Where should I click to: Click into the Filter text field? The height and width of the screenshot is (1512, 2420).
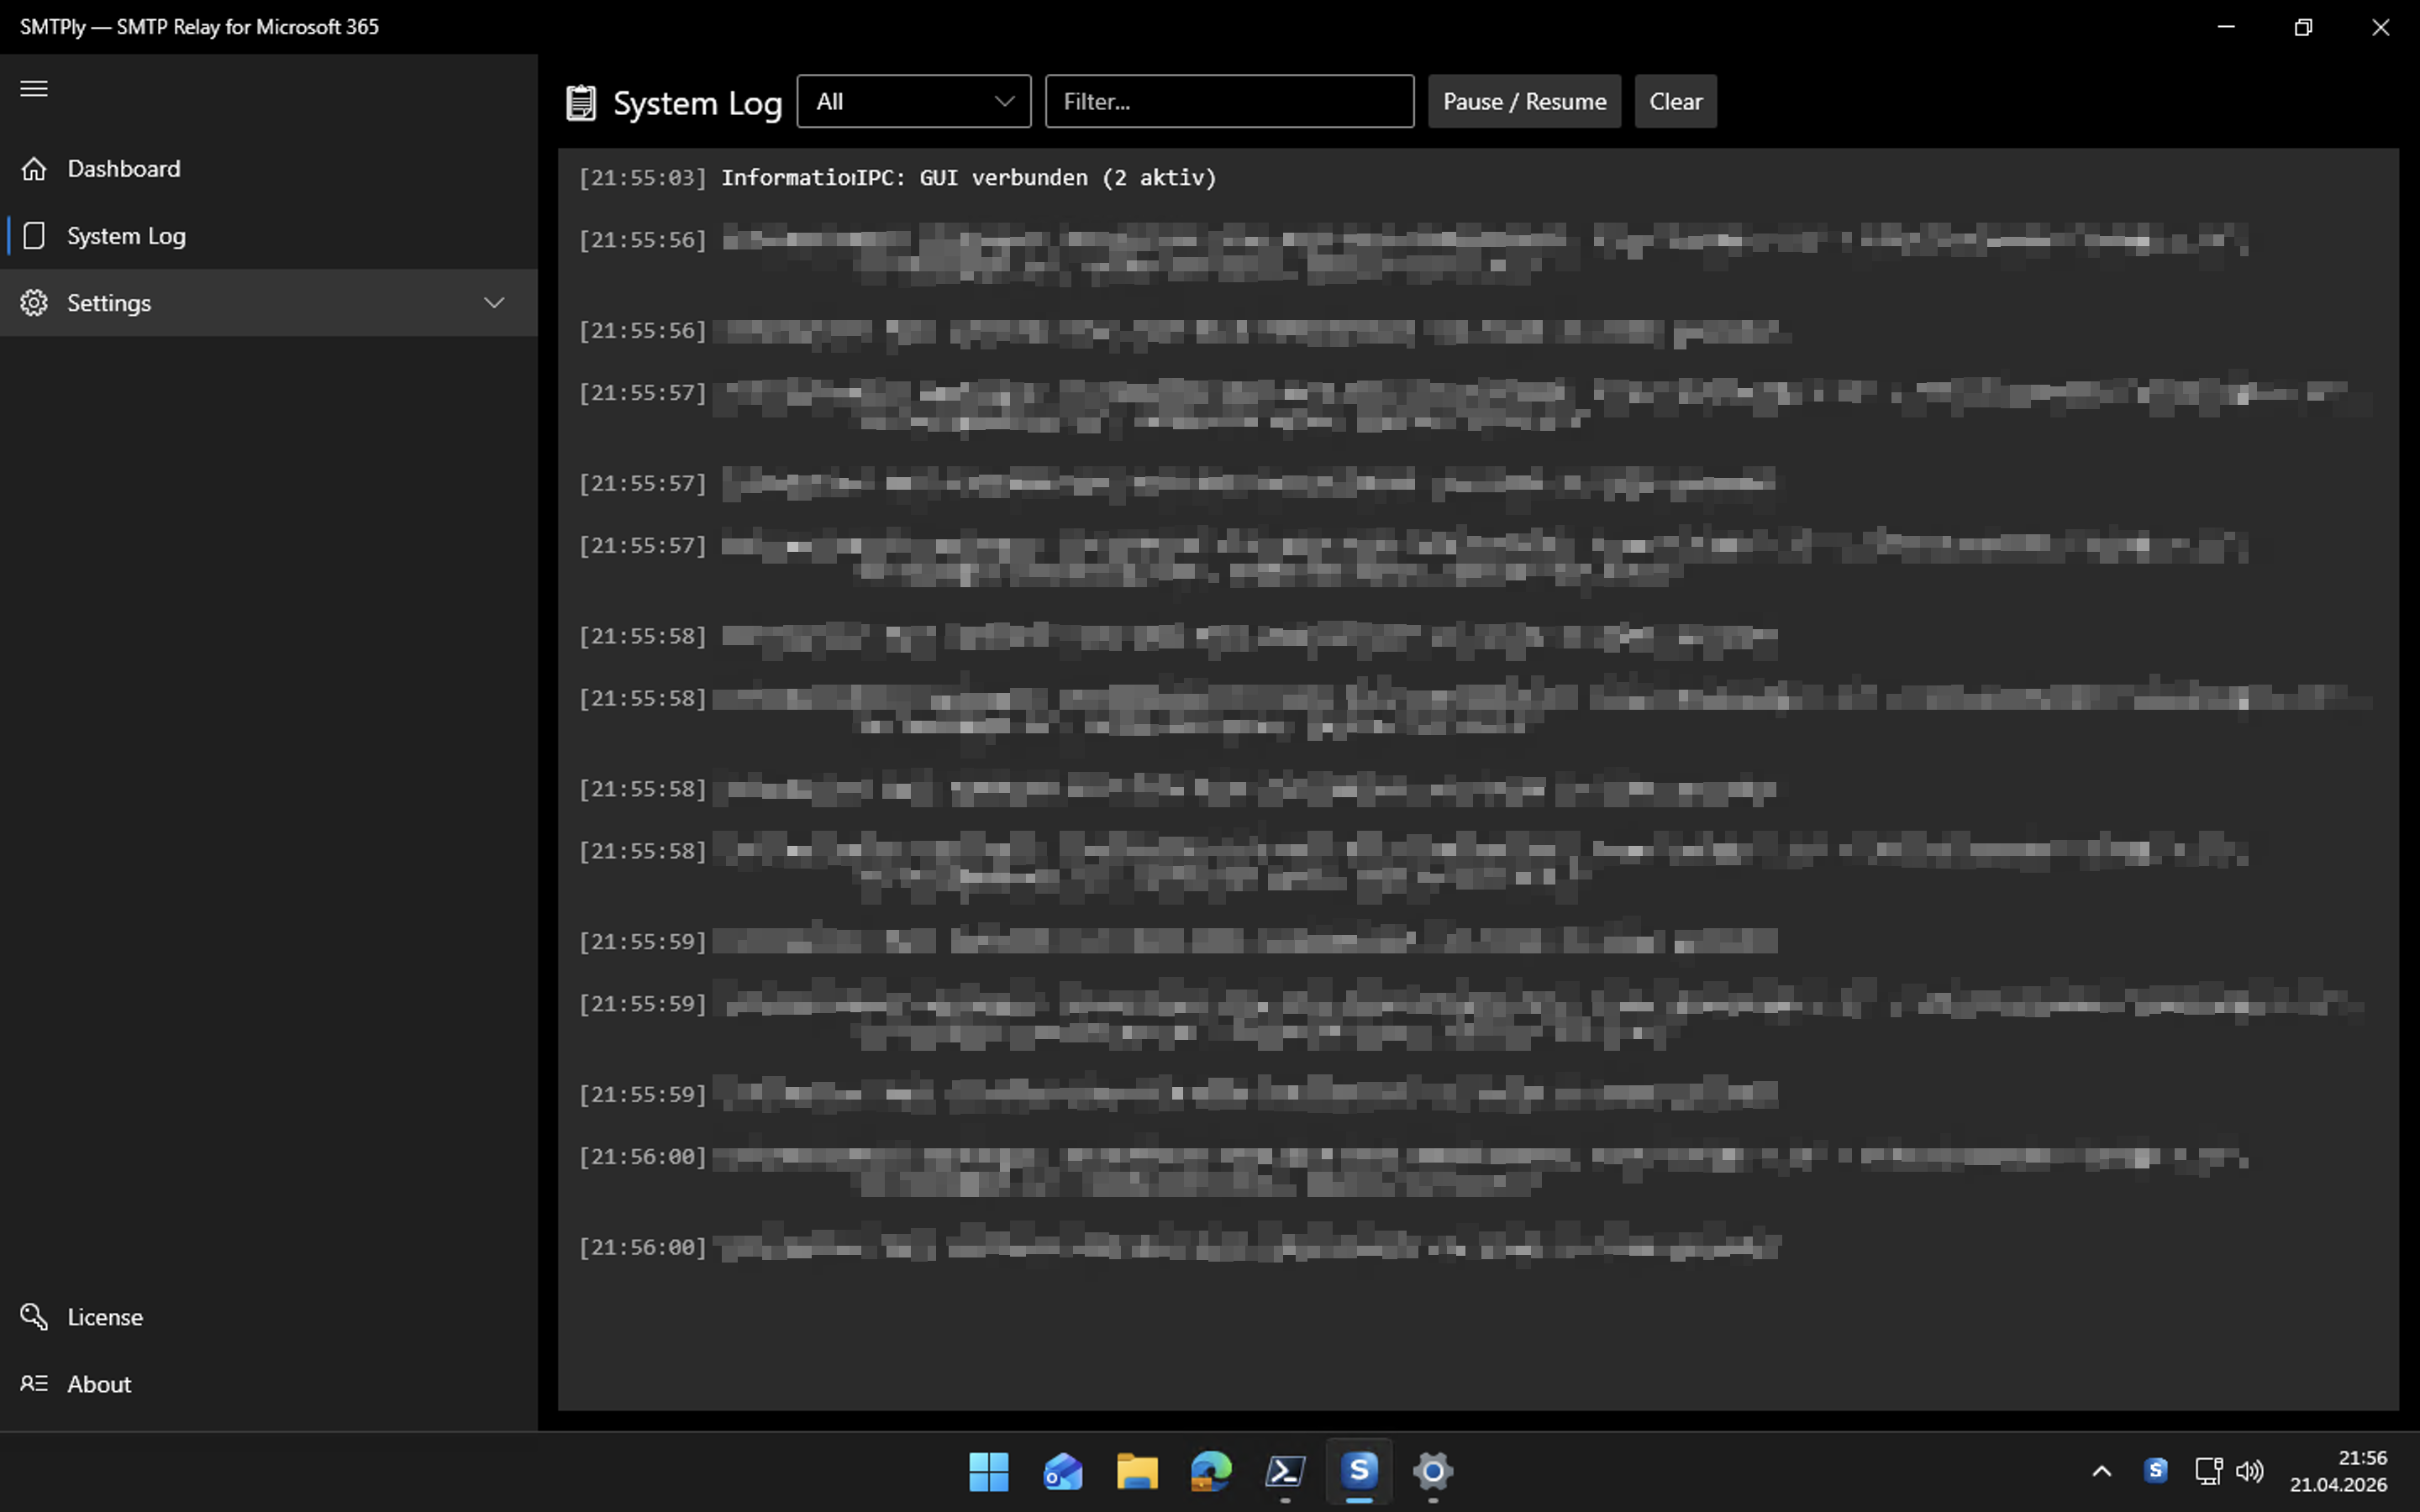(x=1228, y=100)
